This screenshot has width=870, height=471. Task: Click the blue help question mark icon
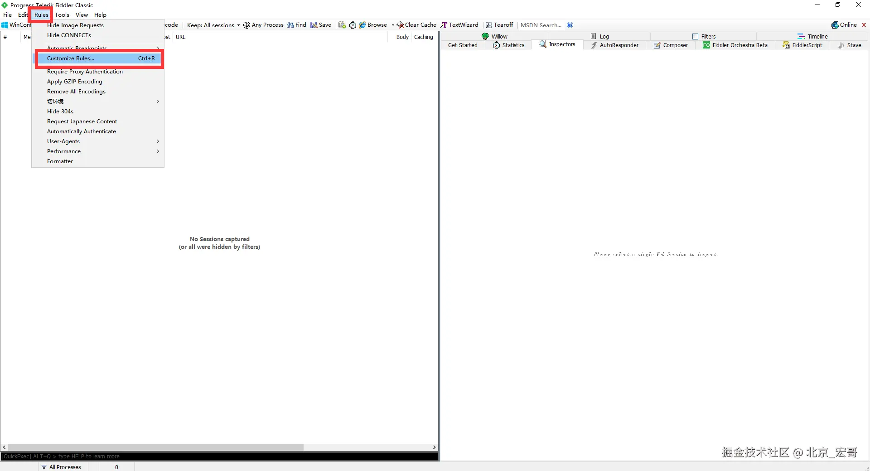[x=570, y=25]
